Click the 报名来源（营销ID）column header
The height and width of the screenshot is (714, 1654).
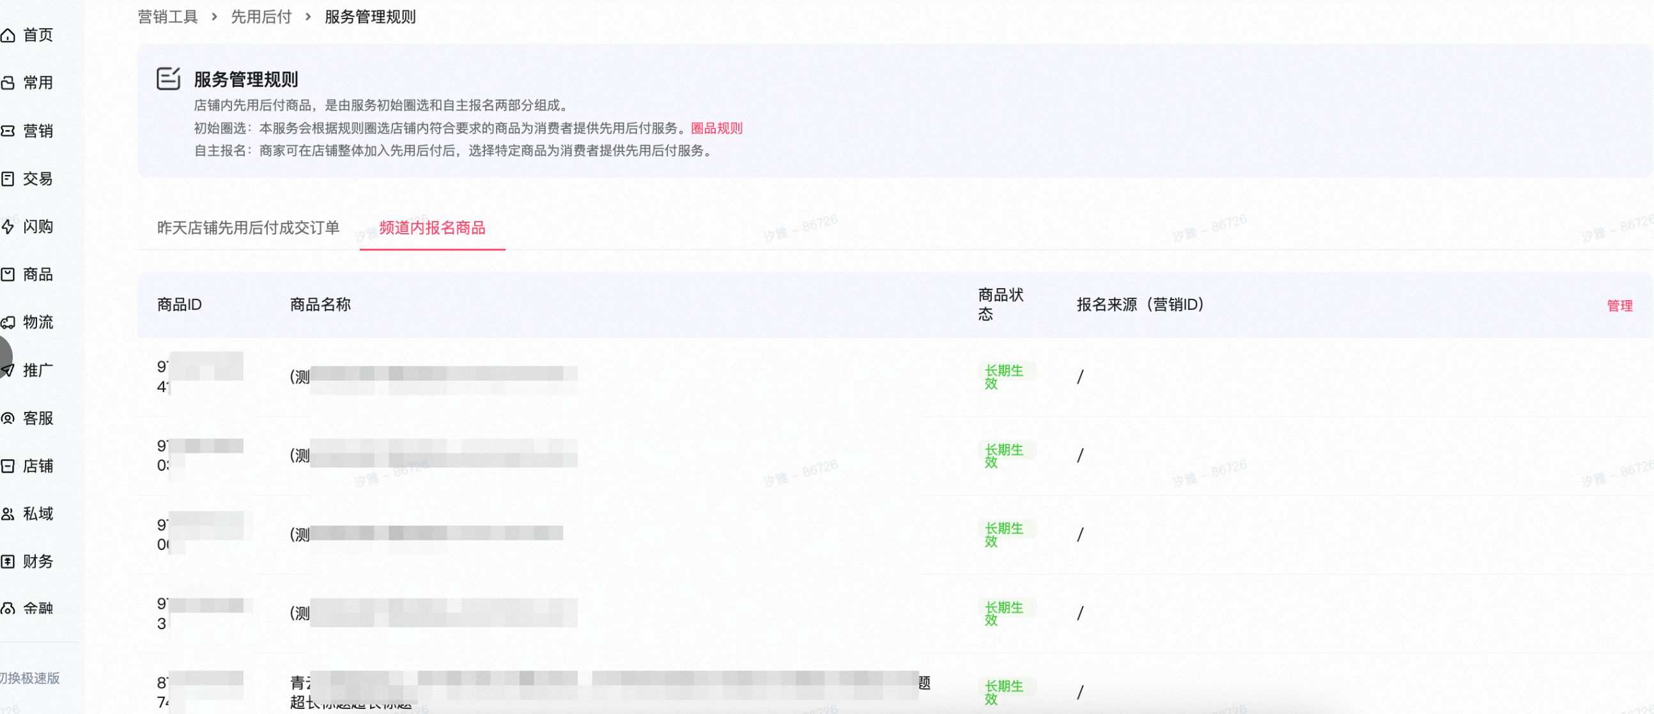pos(1141,305)
